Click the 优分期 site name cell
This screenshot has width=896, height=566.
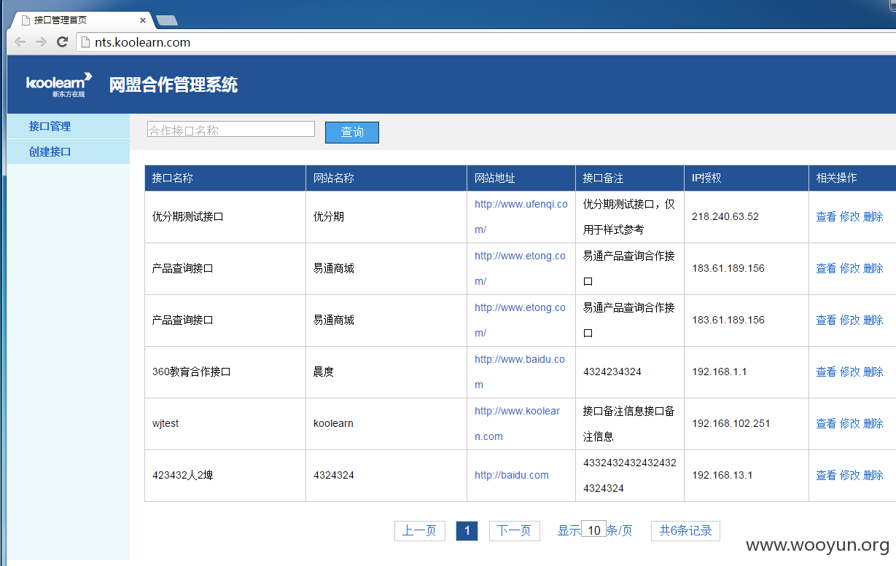(386, 216)
